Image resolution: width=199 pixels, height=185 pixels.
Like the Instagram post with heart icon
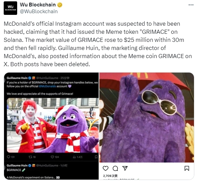point(105,168)
